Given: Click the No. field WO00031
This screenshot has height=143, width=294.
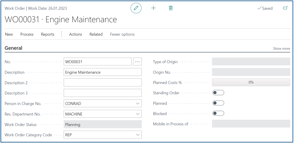Looking at the screenshot, I should [98, 62].
